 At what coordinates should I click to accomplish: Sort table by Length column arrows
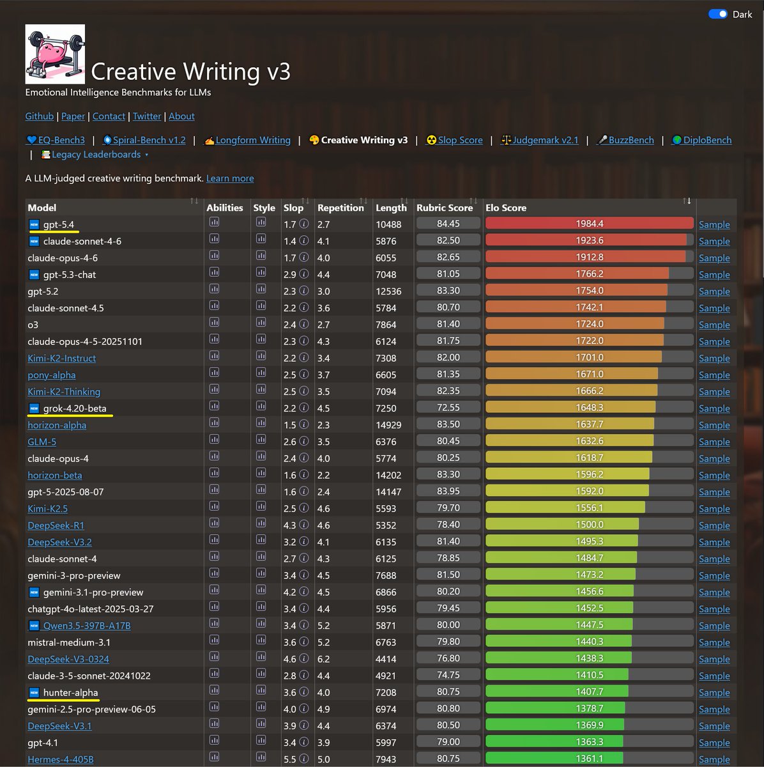[404, 201]
